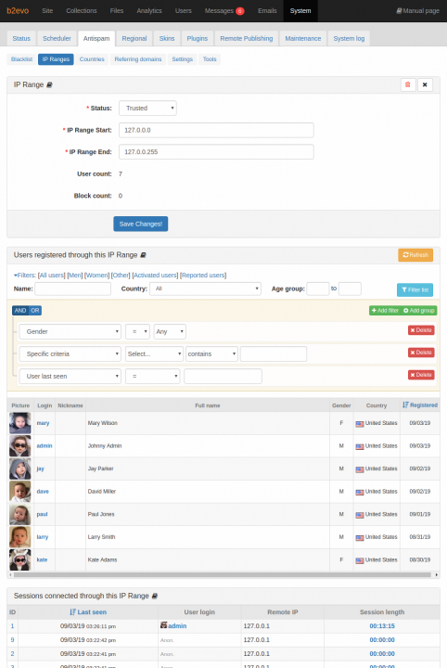Image resolution: width=447 pixels, height=668 pixels.
Task: Open Kate Adams's profile picture
Action: (20, 559)
